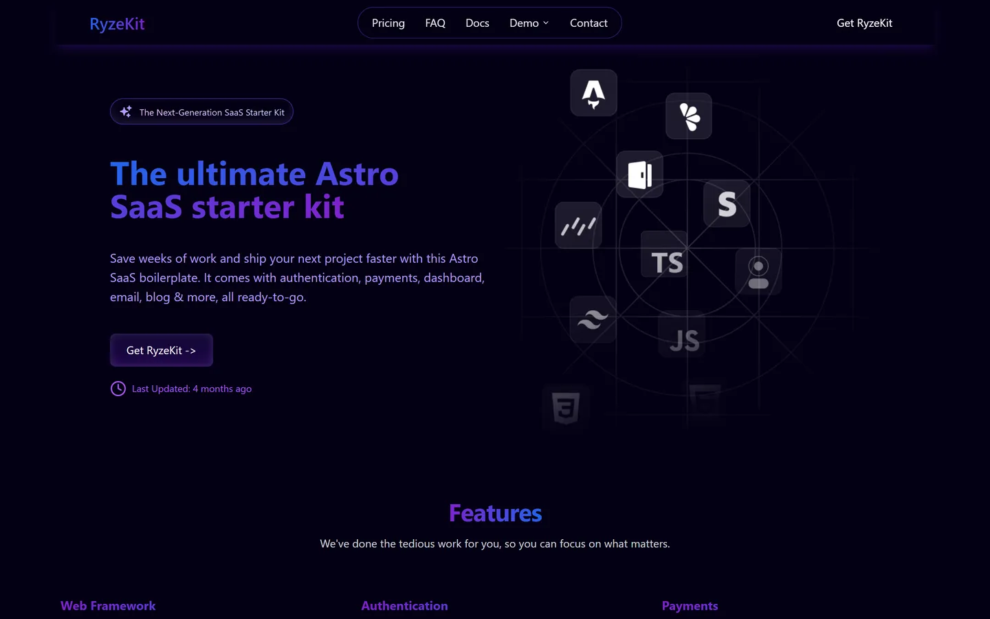This screenshot has height=619, width=990.
Task: Expand the Demo dropdown menu
Action: 529,23
